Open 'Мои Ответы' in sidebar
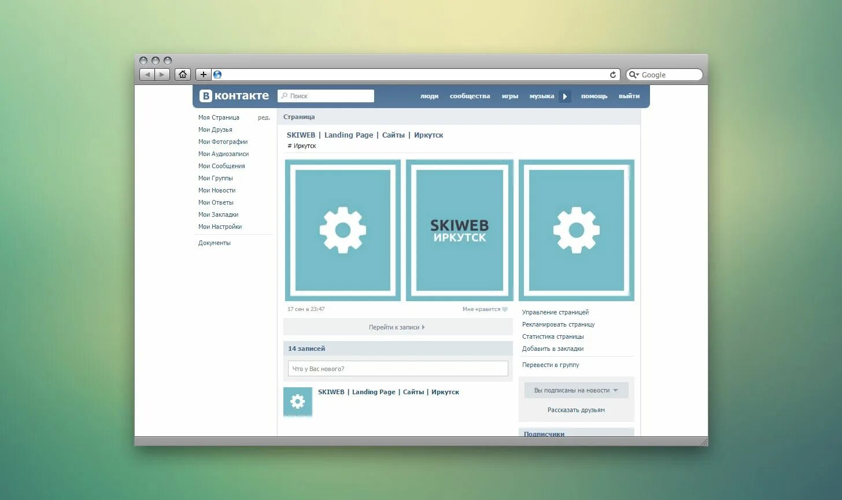This screenshot has width=842, height=500. pos(216,202)
